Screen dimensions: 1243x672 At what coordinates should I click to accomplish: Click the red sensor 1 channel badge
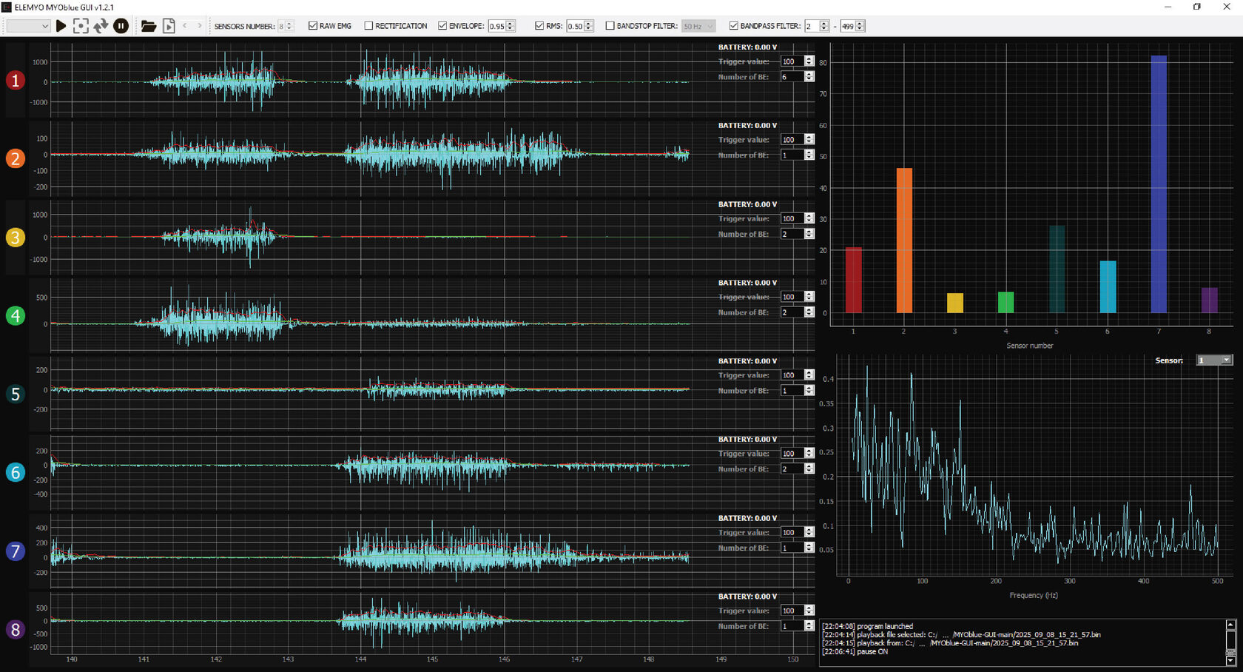point(15,81)
